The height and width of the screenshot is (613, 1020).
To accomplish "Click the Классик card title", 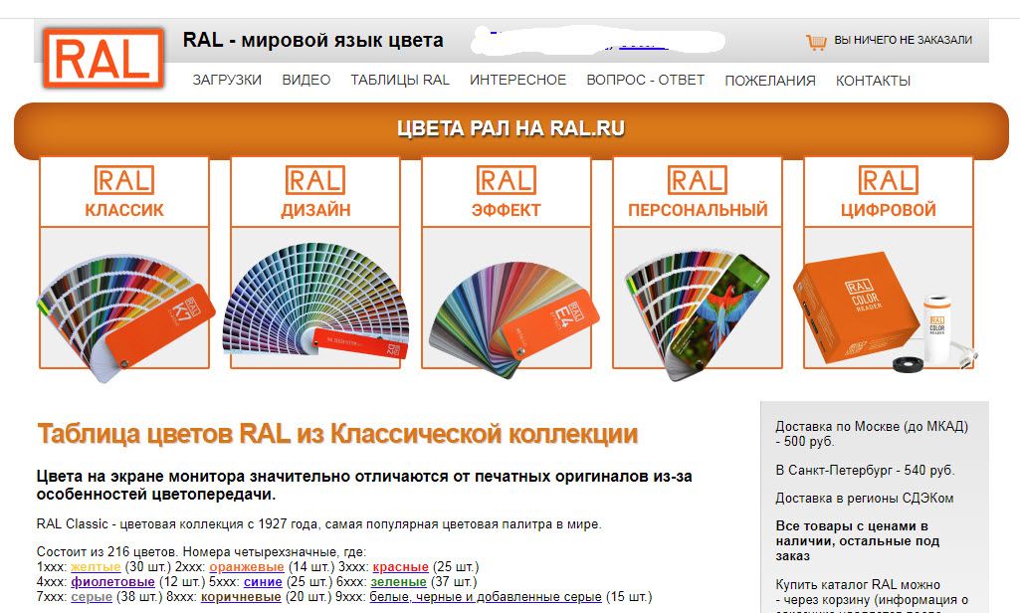I will 124,210.
